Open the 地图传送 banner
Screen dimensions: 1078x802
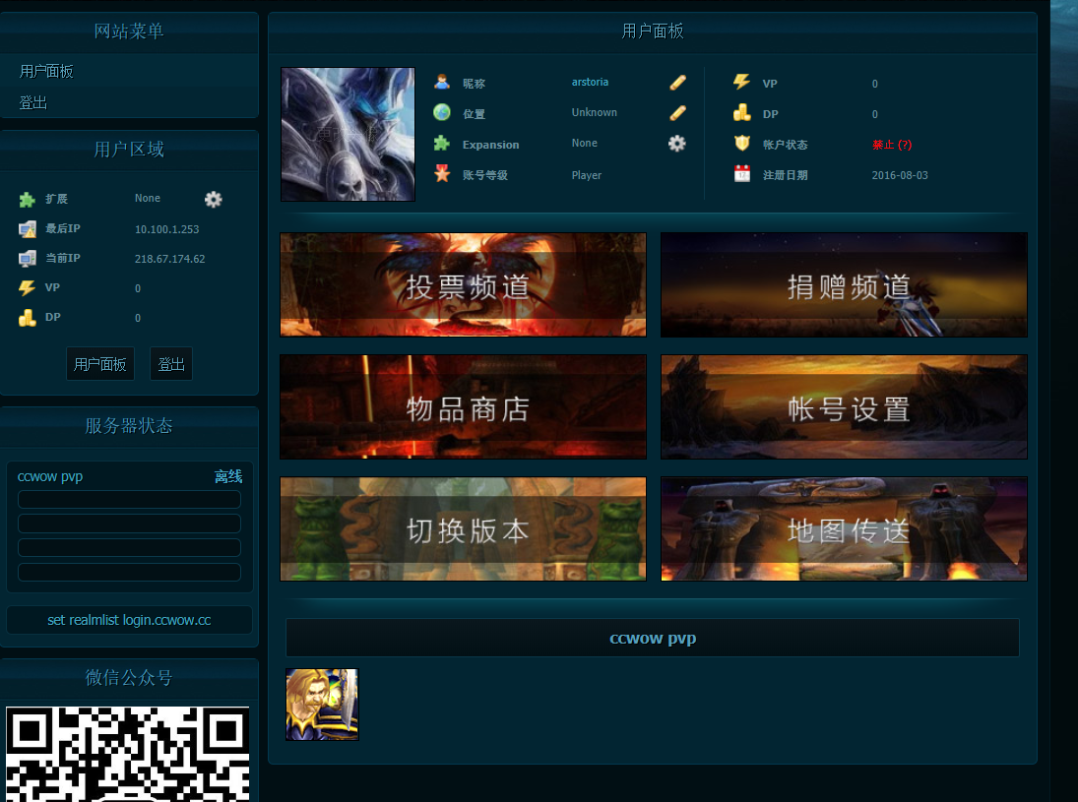click(844, 529)
